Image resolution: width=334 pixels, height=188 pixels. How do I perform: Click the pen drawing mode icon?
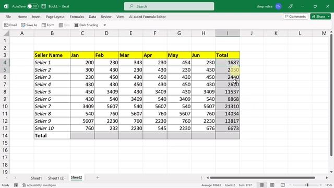coord(290,6)
